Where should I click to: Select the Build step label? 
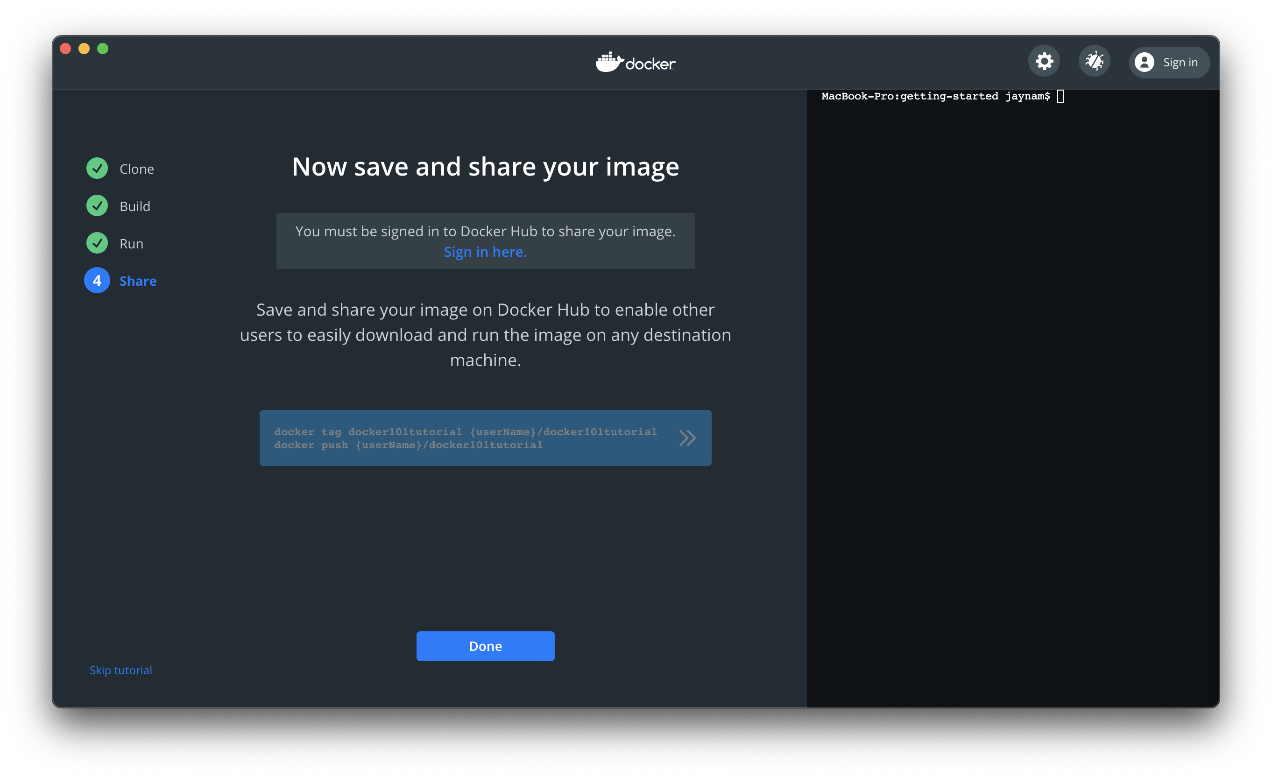tap(135, 206)
